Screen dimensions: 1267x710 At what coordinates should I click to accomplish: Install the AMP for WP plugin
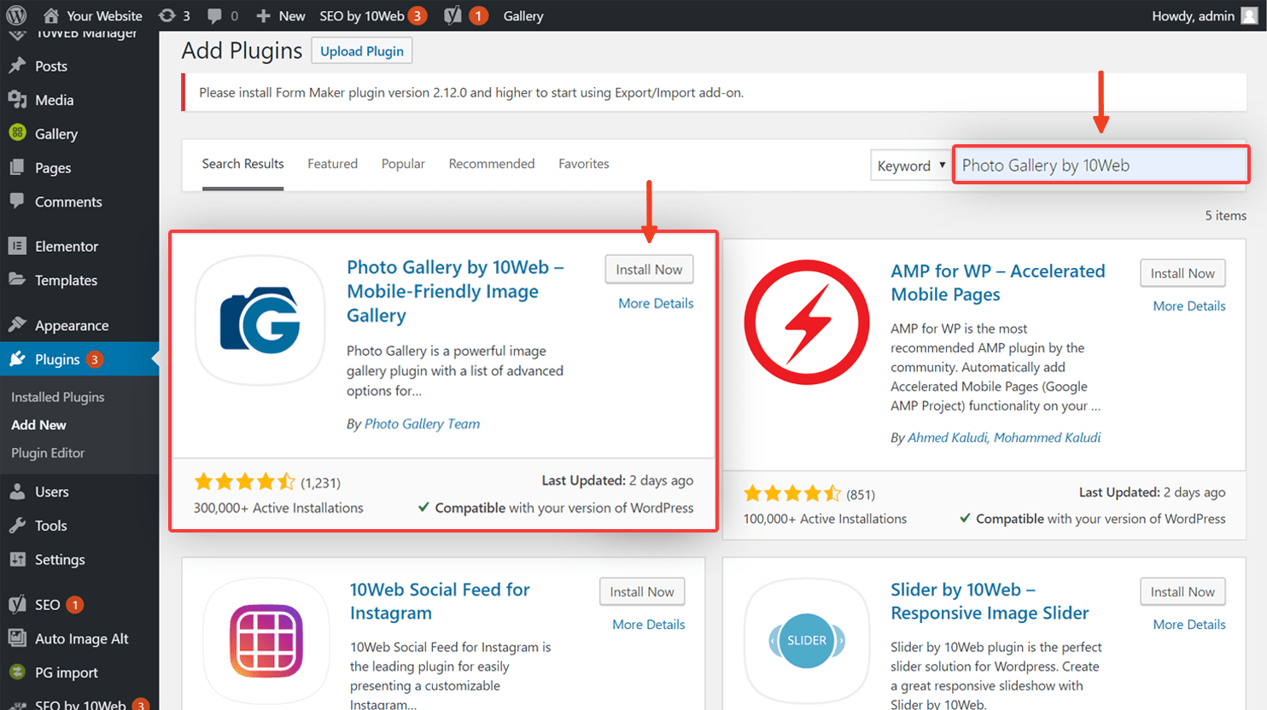[1182, 273]
